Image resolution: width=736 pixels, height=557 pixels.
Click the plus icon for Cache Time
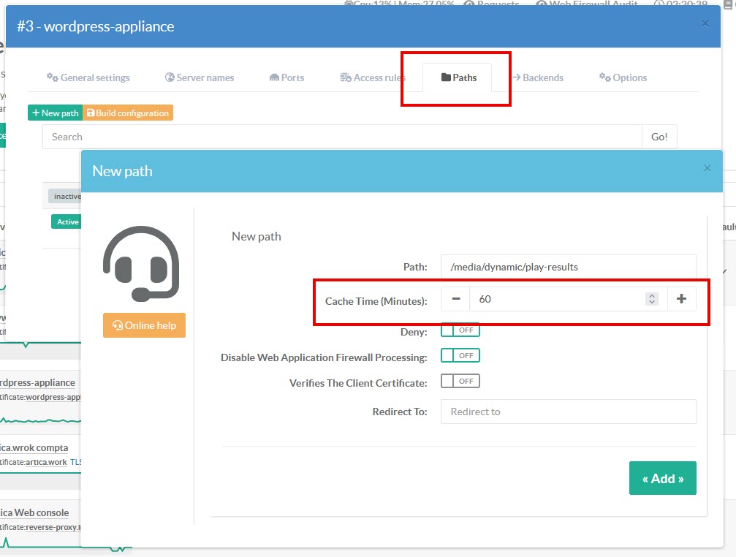point(681,299)
